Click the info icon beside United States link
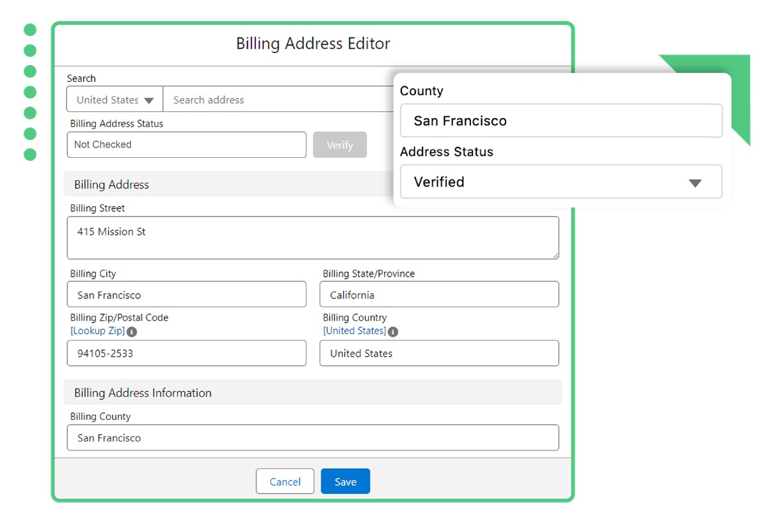 point(393,332)
